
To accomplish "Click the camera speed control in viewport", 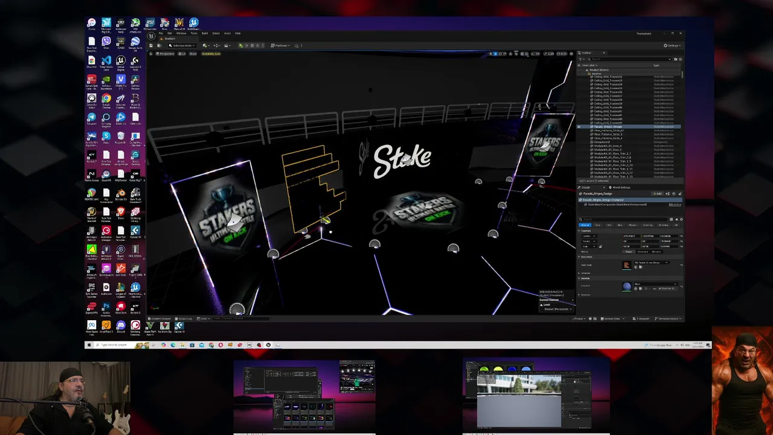I will click(562, 54).
